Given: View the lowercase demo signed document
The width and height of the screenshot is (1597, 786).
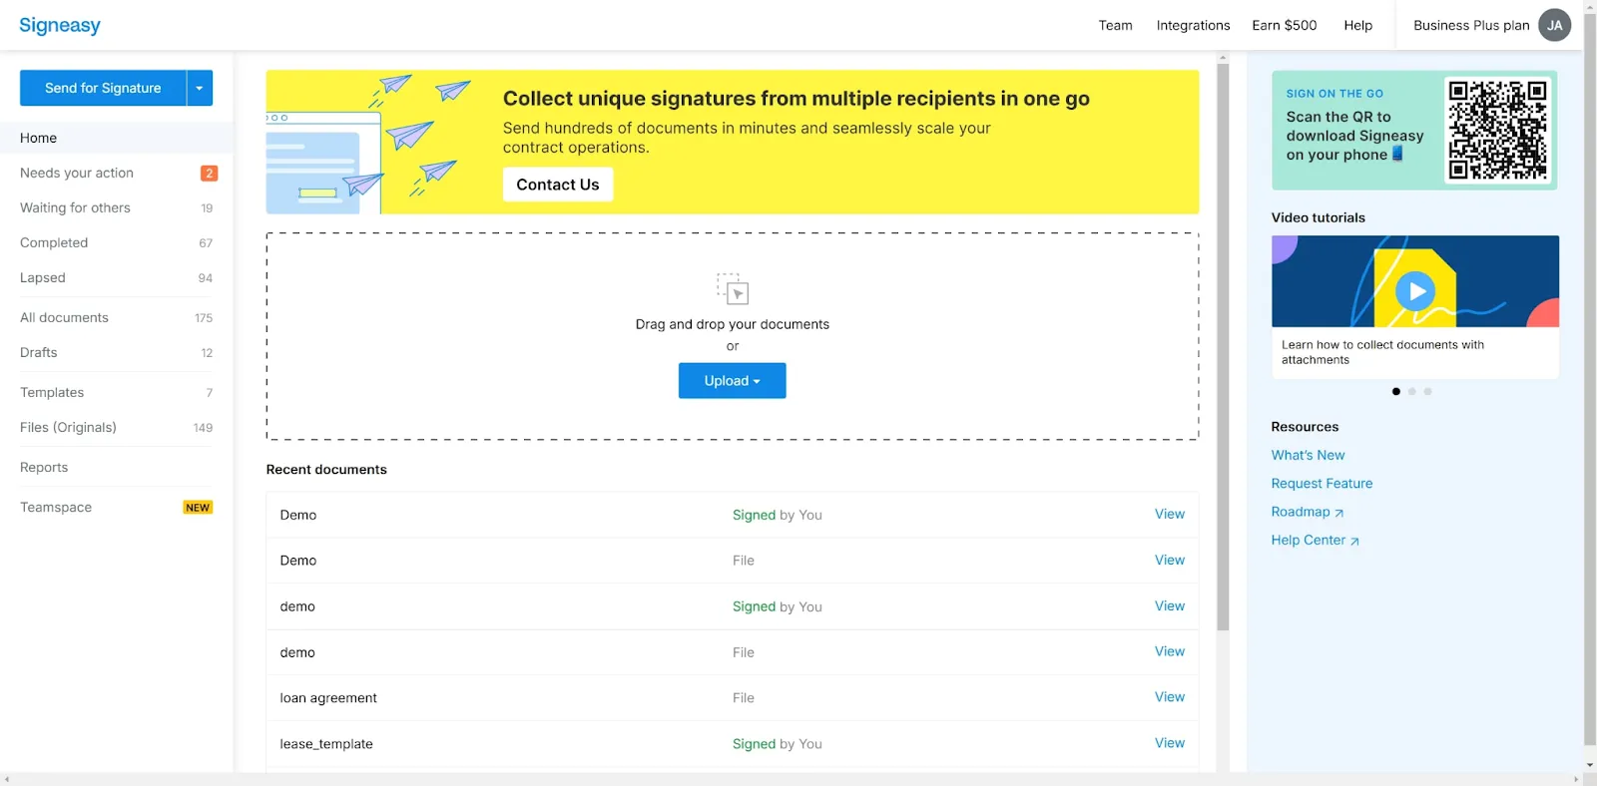Looking at the screenshot, I should pos(1170,605).
